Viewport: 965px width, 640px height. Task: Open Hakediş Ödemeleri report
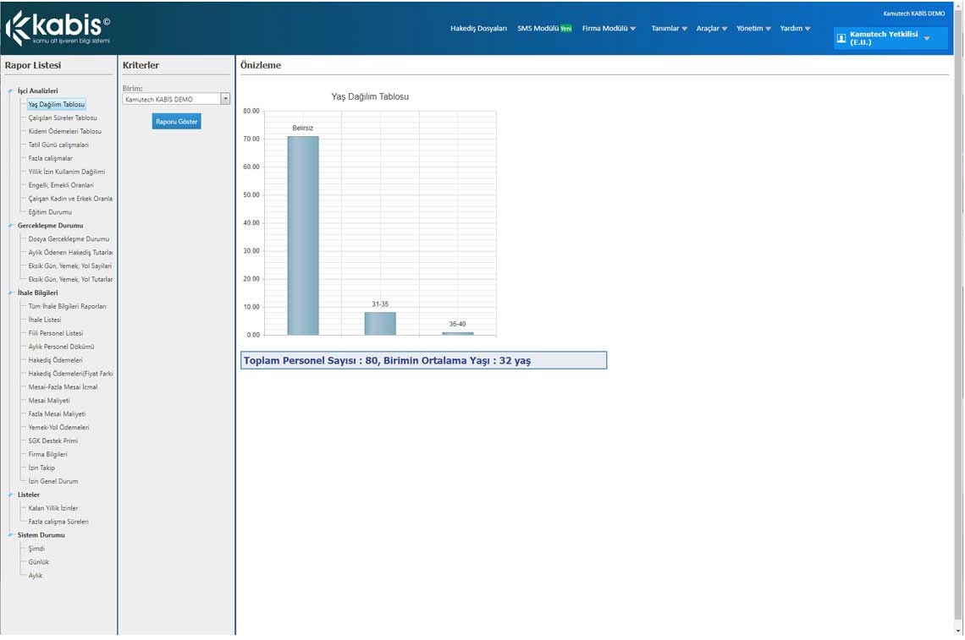pyautogui.click(x=55, y=361)
